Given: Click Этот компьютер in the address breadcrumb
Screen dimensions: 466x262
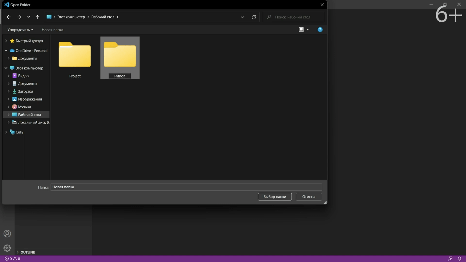Looking at the screenshot, I should 71,17.
